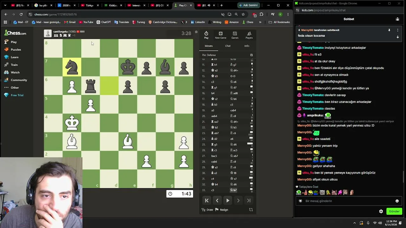The image size is (406, 228).
Task: Select the white king on b4
Action: click(72, 123)
